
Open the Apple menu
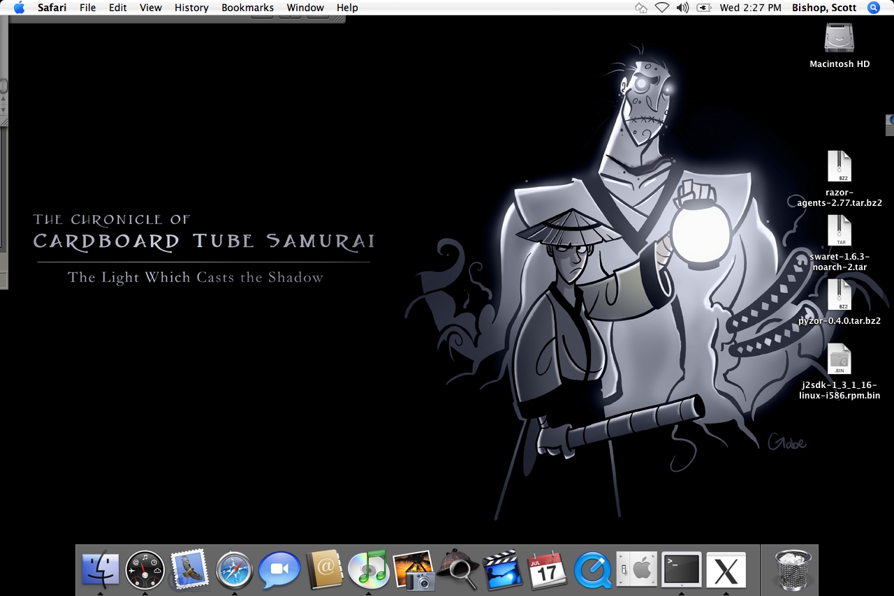tap(19, 8)
